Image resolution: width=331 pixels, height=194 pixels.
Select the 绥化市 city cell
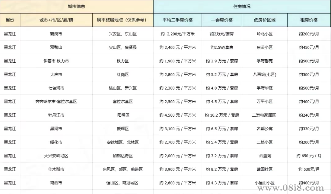pos(56,142)
